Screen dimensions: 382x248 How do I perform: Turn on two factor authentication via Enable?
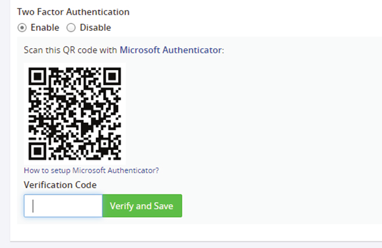pyautogui.click(x=22, y=28)
